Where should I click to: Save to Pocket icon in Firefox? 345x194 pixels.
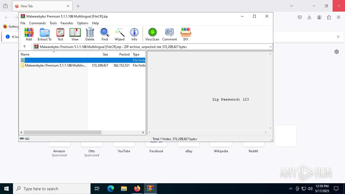(x=300, y=17)
